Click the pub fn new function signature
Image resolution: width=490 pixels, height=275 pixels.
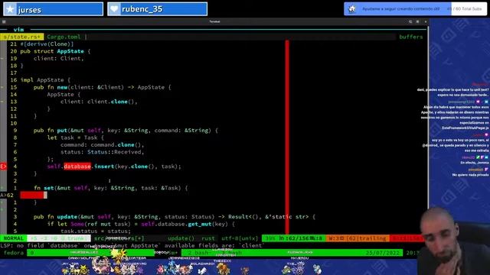[x=102, y=87]
